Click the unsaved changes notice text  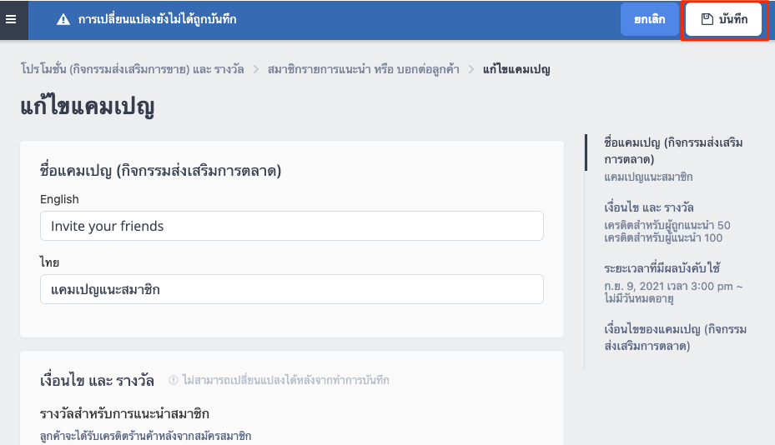coord(157,19)
